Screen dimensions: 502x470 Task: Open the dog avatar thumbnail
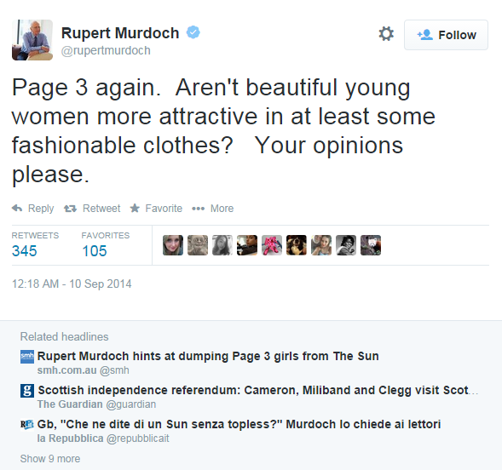pos(297,245)
